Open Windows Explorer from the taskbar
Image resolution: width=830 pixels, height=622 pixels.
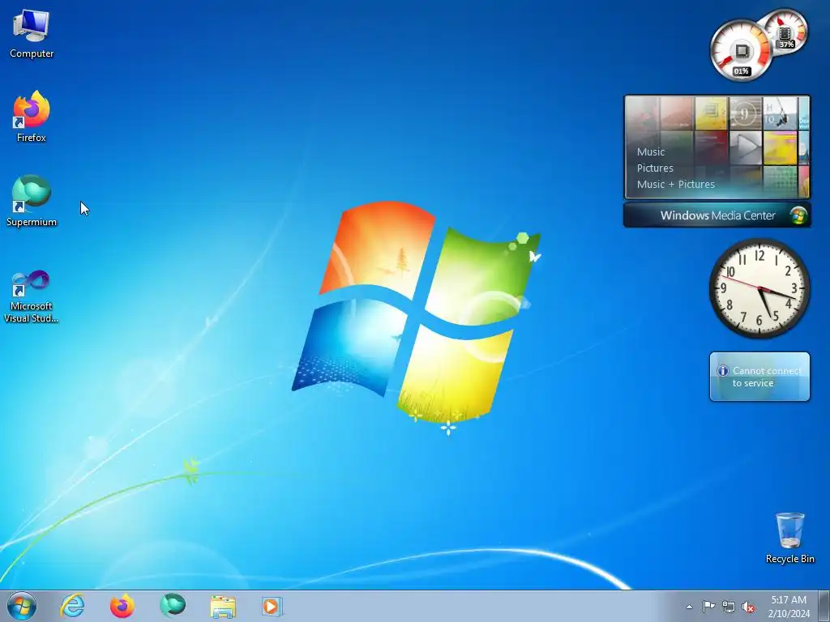tap(223, 607)
